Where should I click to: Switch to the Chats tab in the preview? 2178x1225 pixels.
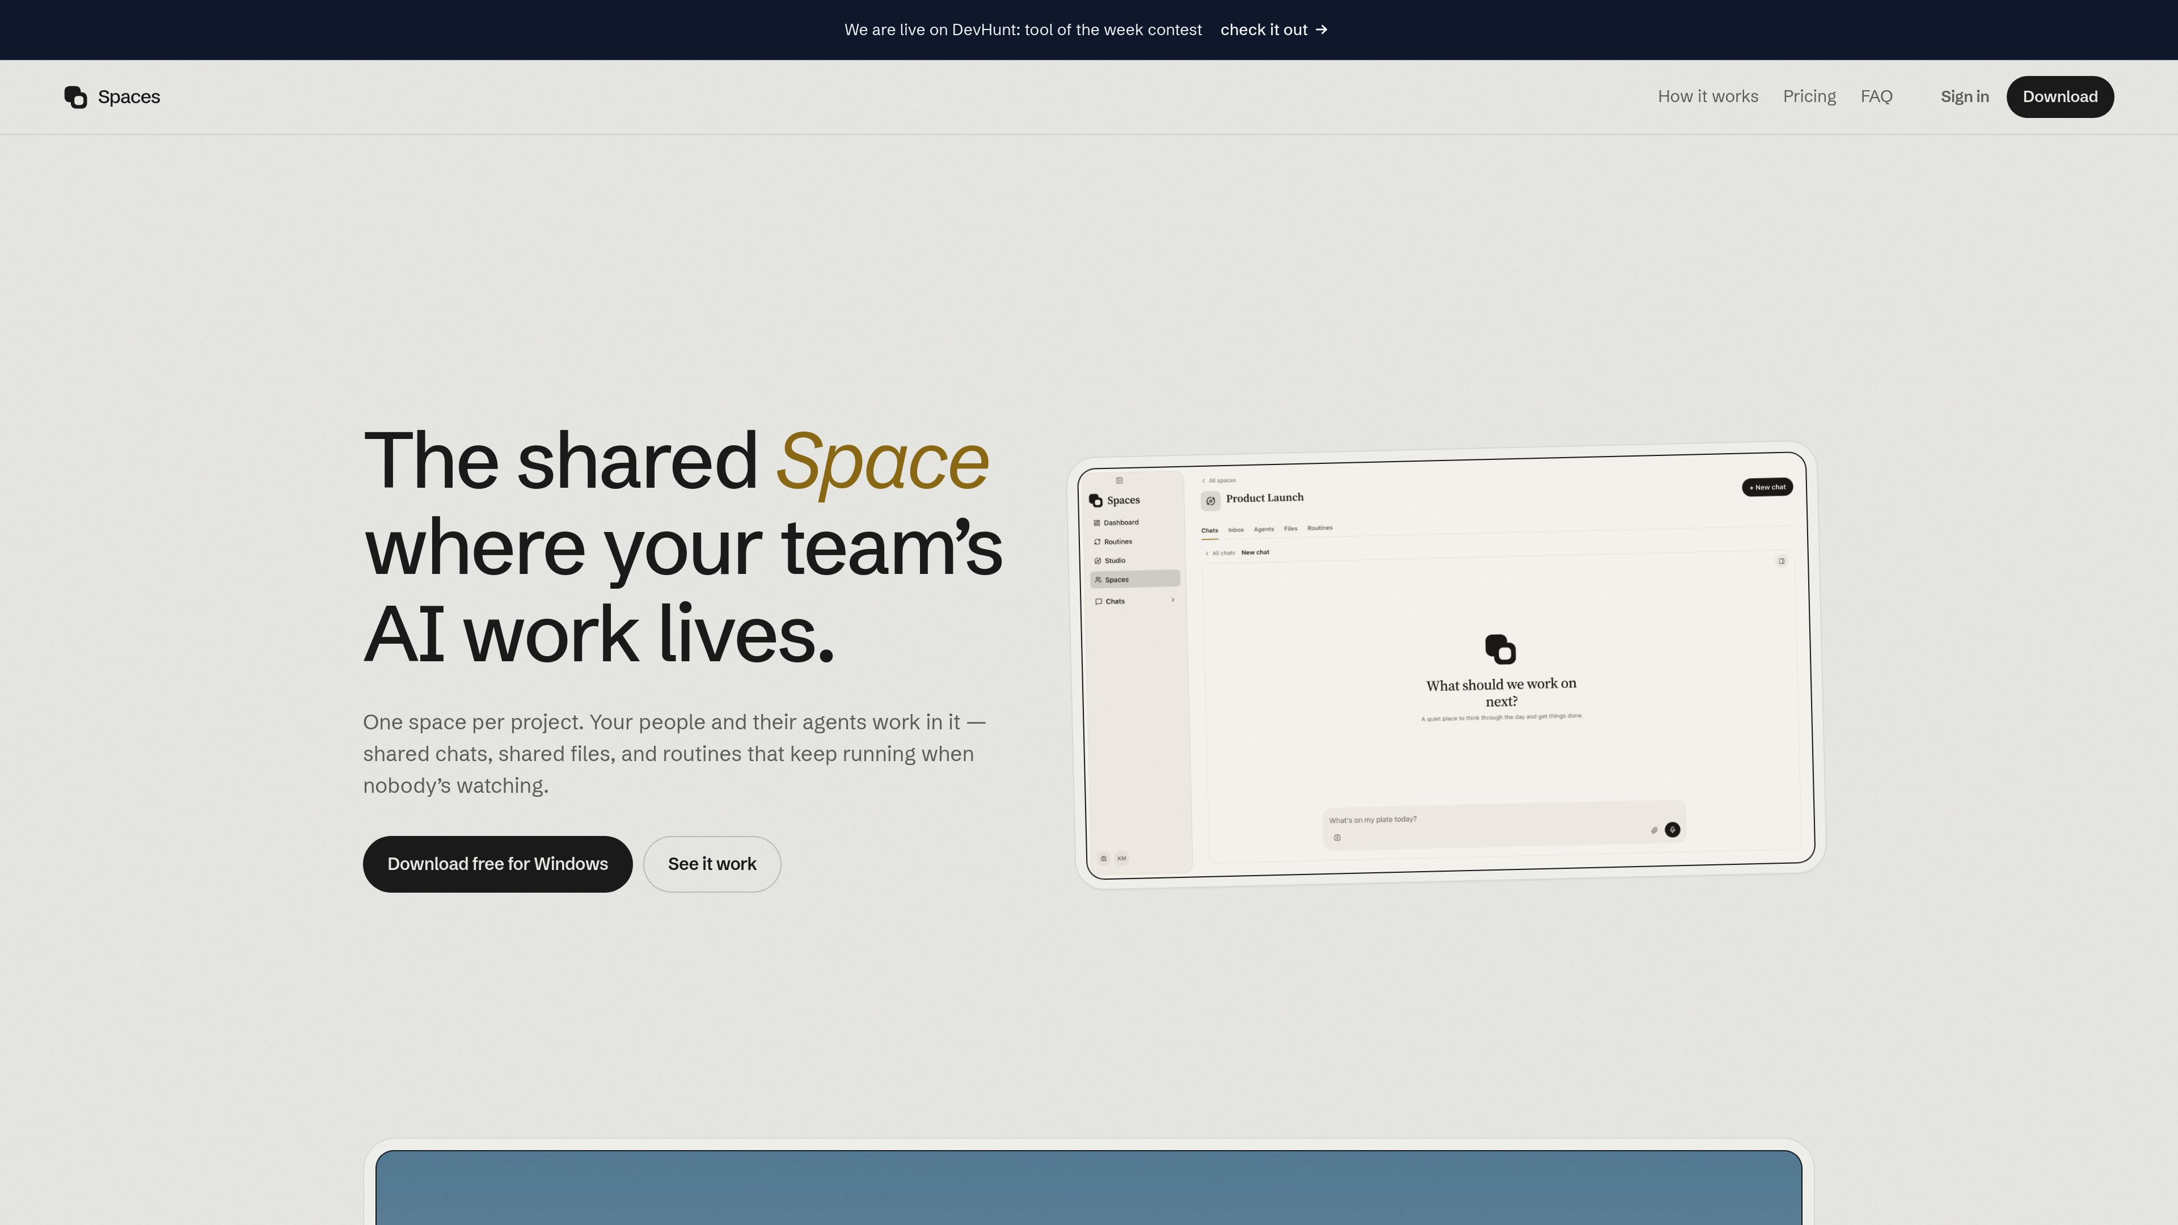[1210, 531]
